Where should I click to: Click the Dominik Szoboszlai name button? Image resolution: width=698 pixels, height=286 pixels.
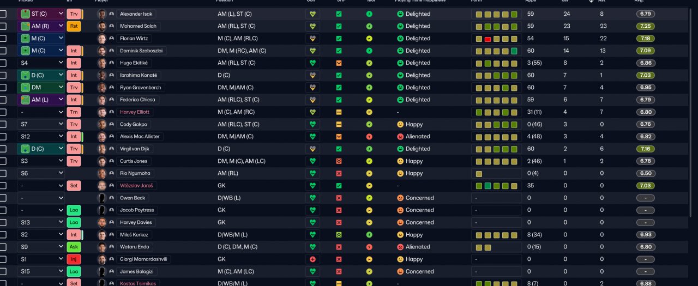click(141, 51)
